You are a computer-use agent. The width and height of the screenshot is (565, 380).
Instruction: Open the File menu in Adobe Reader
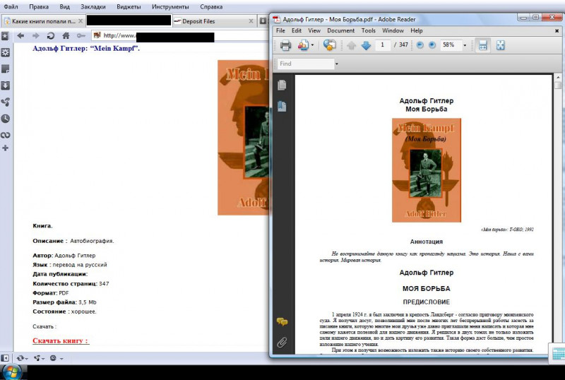(280, 30)
